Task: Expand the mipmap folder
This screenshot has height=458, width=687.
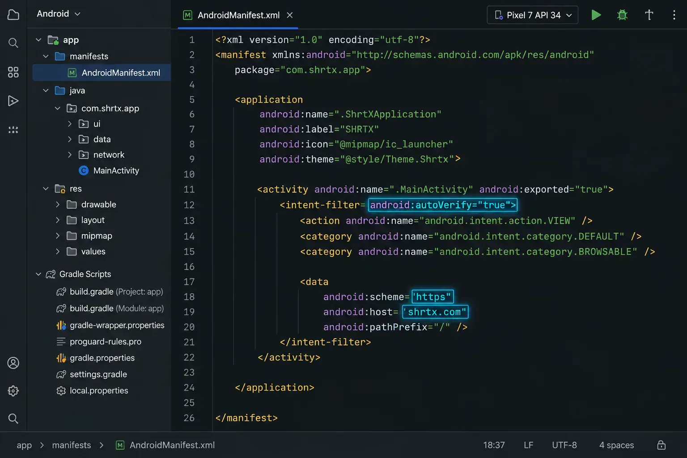Action: [x=57, y=236]
